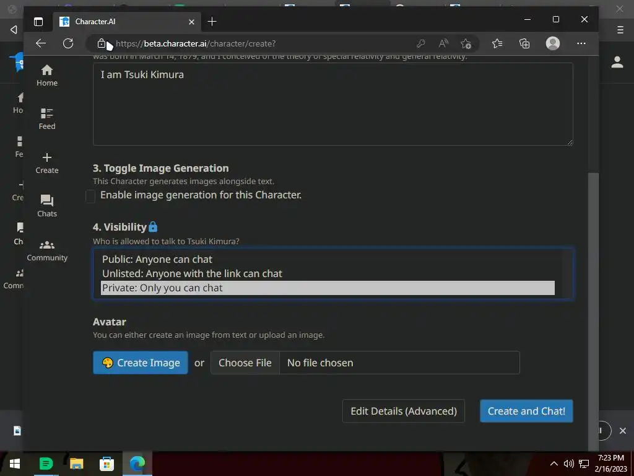Close the background window's bottom bar X
The height and width of the screenshot is (476, 634).
[623, 431]
